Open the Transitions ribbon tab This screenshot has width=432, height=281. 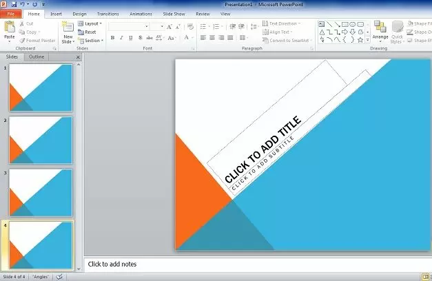[x=107, y=13]
